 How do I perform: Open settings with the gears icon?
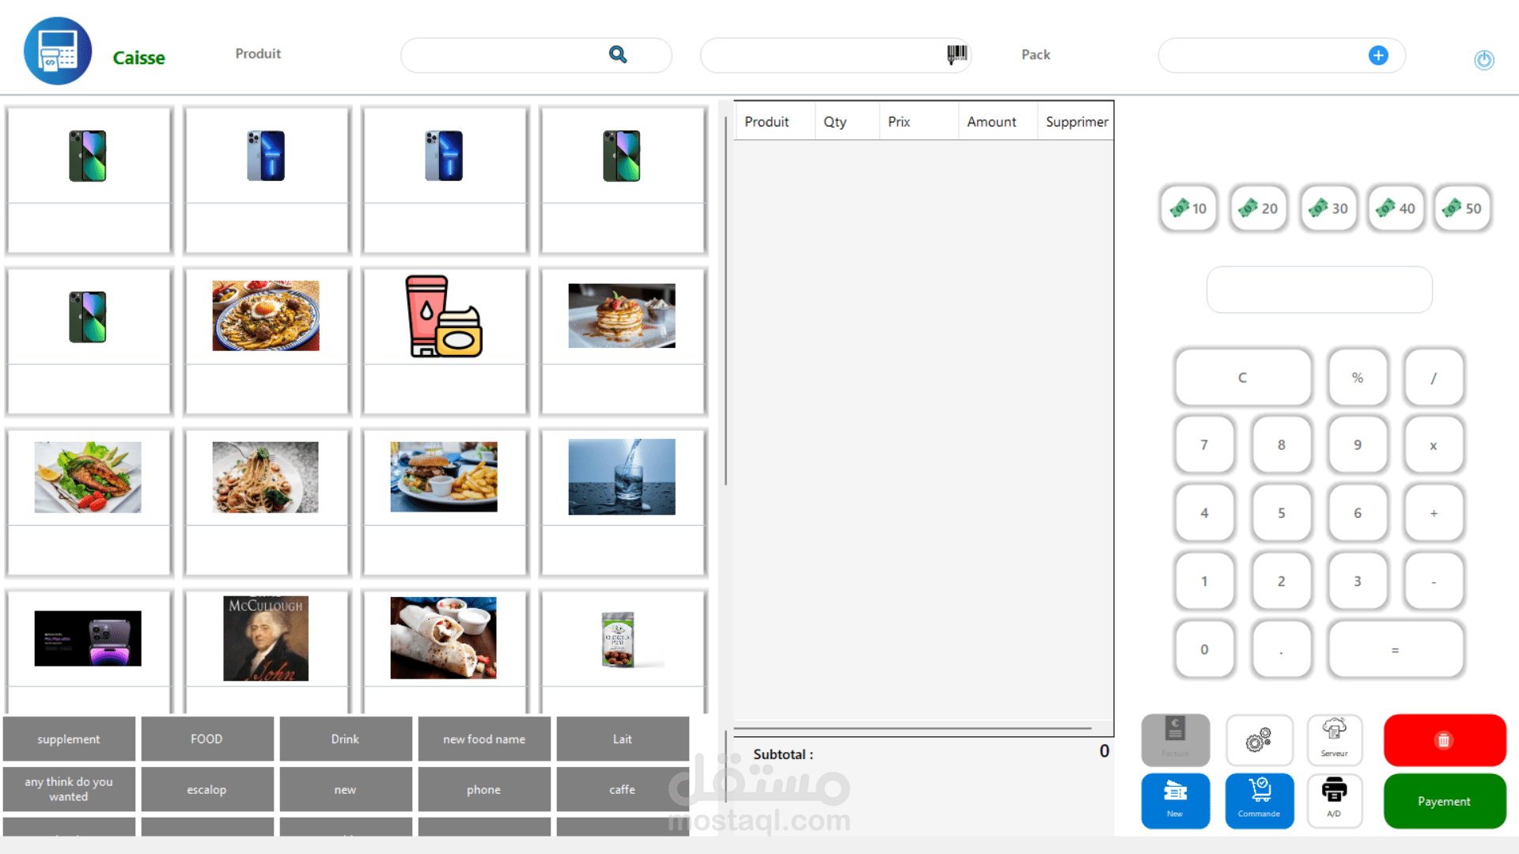click(x=1259, y=740)
